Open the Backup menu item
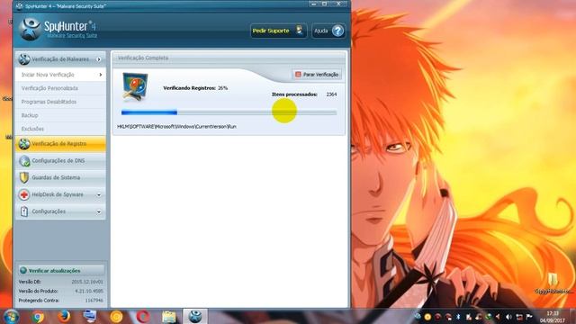The width and height of the screenshot is (576, 324). pos(60,115)
